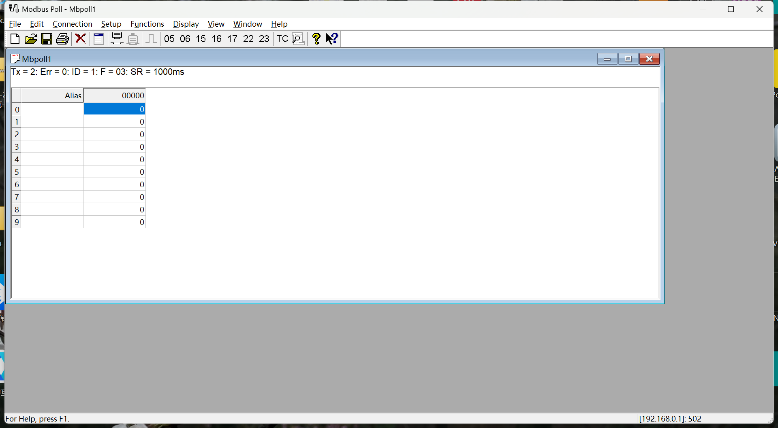Select the value cell in row 3
Viewport: 778px width, 428px height.
click(115, 147)
